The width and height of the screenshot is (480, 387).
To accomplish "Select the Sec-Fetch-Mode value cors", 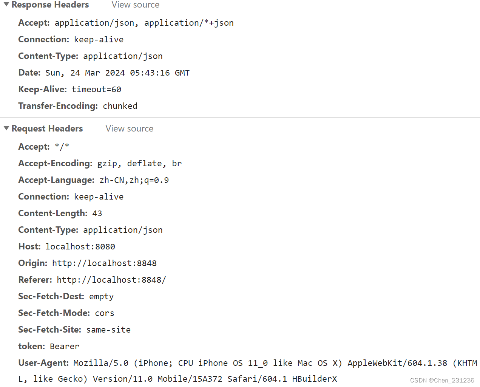I will click(104, 313).
